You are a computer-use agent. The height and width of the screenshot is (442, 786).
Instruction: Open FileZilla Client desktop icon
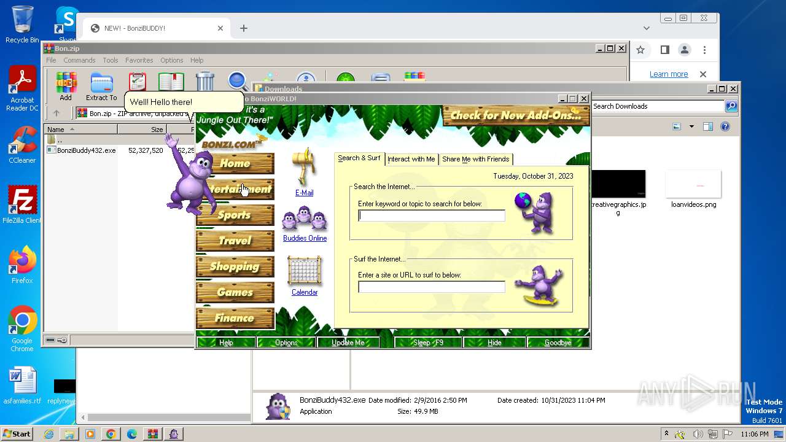pyautogui.click(x=22, y=205)
